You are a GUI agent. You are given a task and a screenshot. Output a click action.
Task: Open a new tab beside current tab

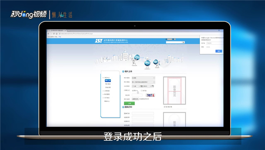(x=69, y=31)
